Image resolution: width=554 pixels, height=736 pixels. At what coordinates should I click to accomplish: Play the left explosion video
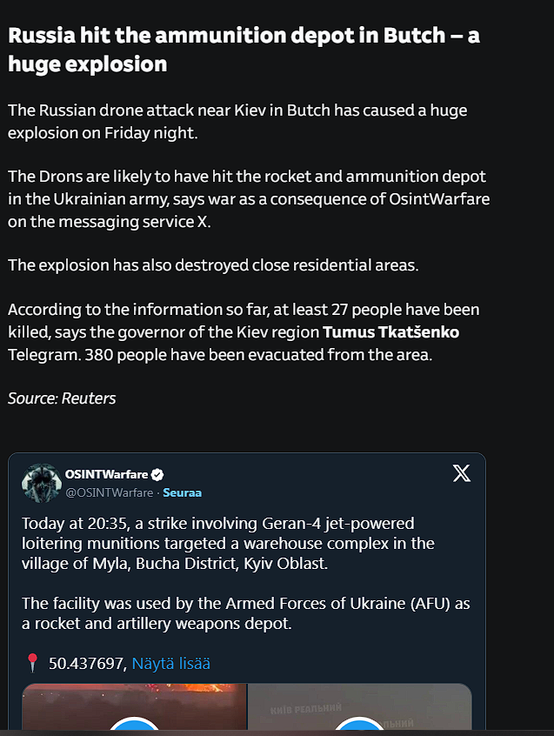(x=134, y=726)
